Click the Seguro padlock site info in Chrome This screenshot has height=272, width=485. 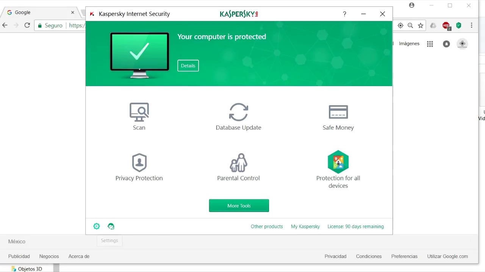pyautogui.click(x=50, y=25)
